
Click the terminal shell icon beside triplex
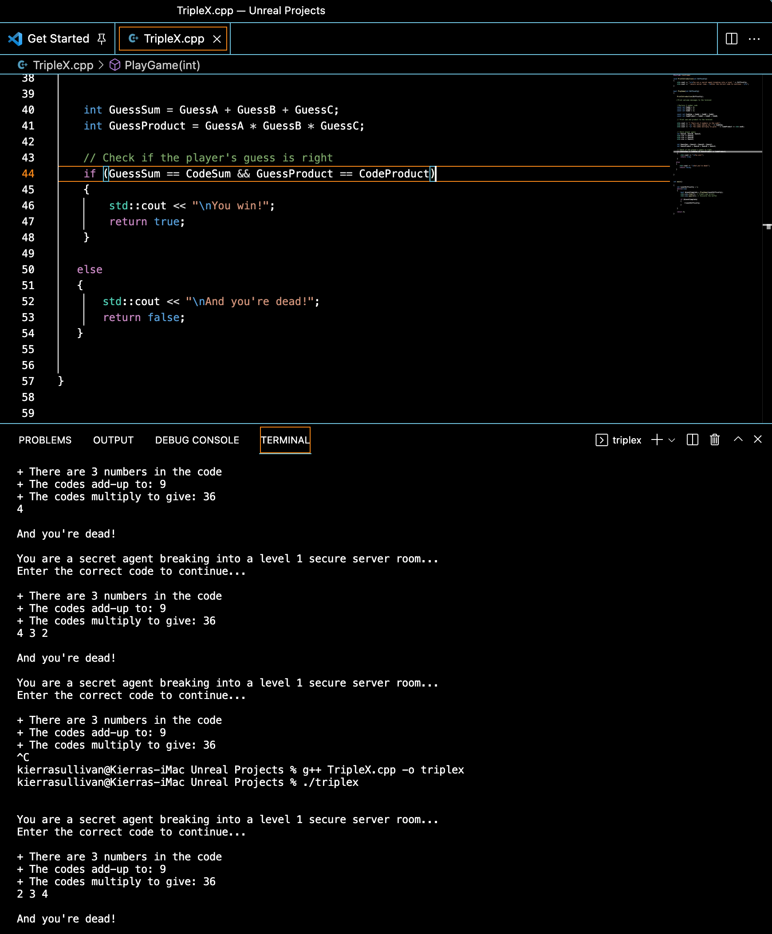click(602, 440)
